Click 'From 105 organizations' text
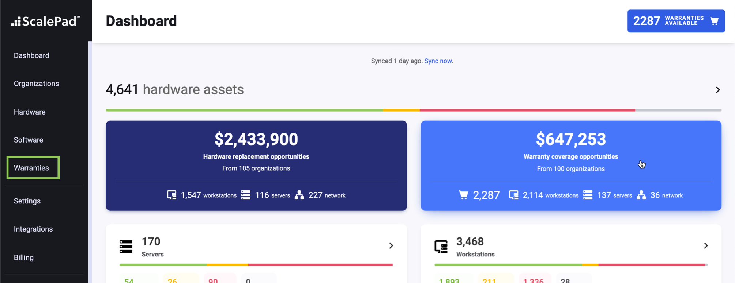The width and height of the screenshot is (735, 283). tap(256, 168)
